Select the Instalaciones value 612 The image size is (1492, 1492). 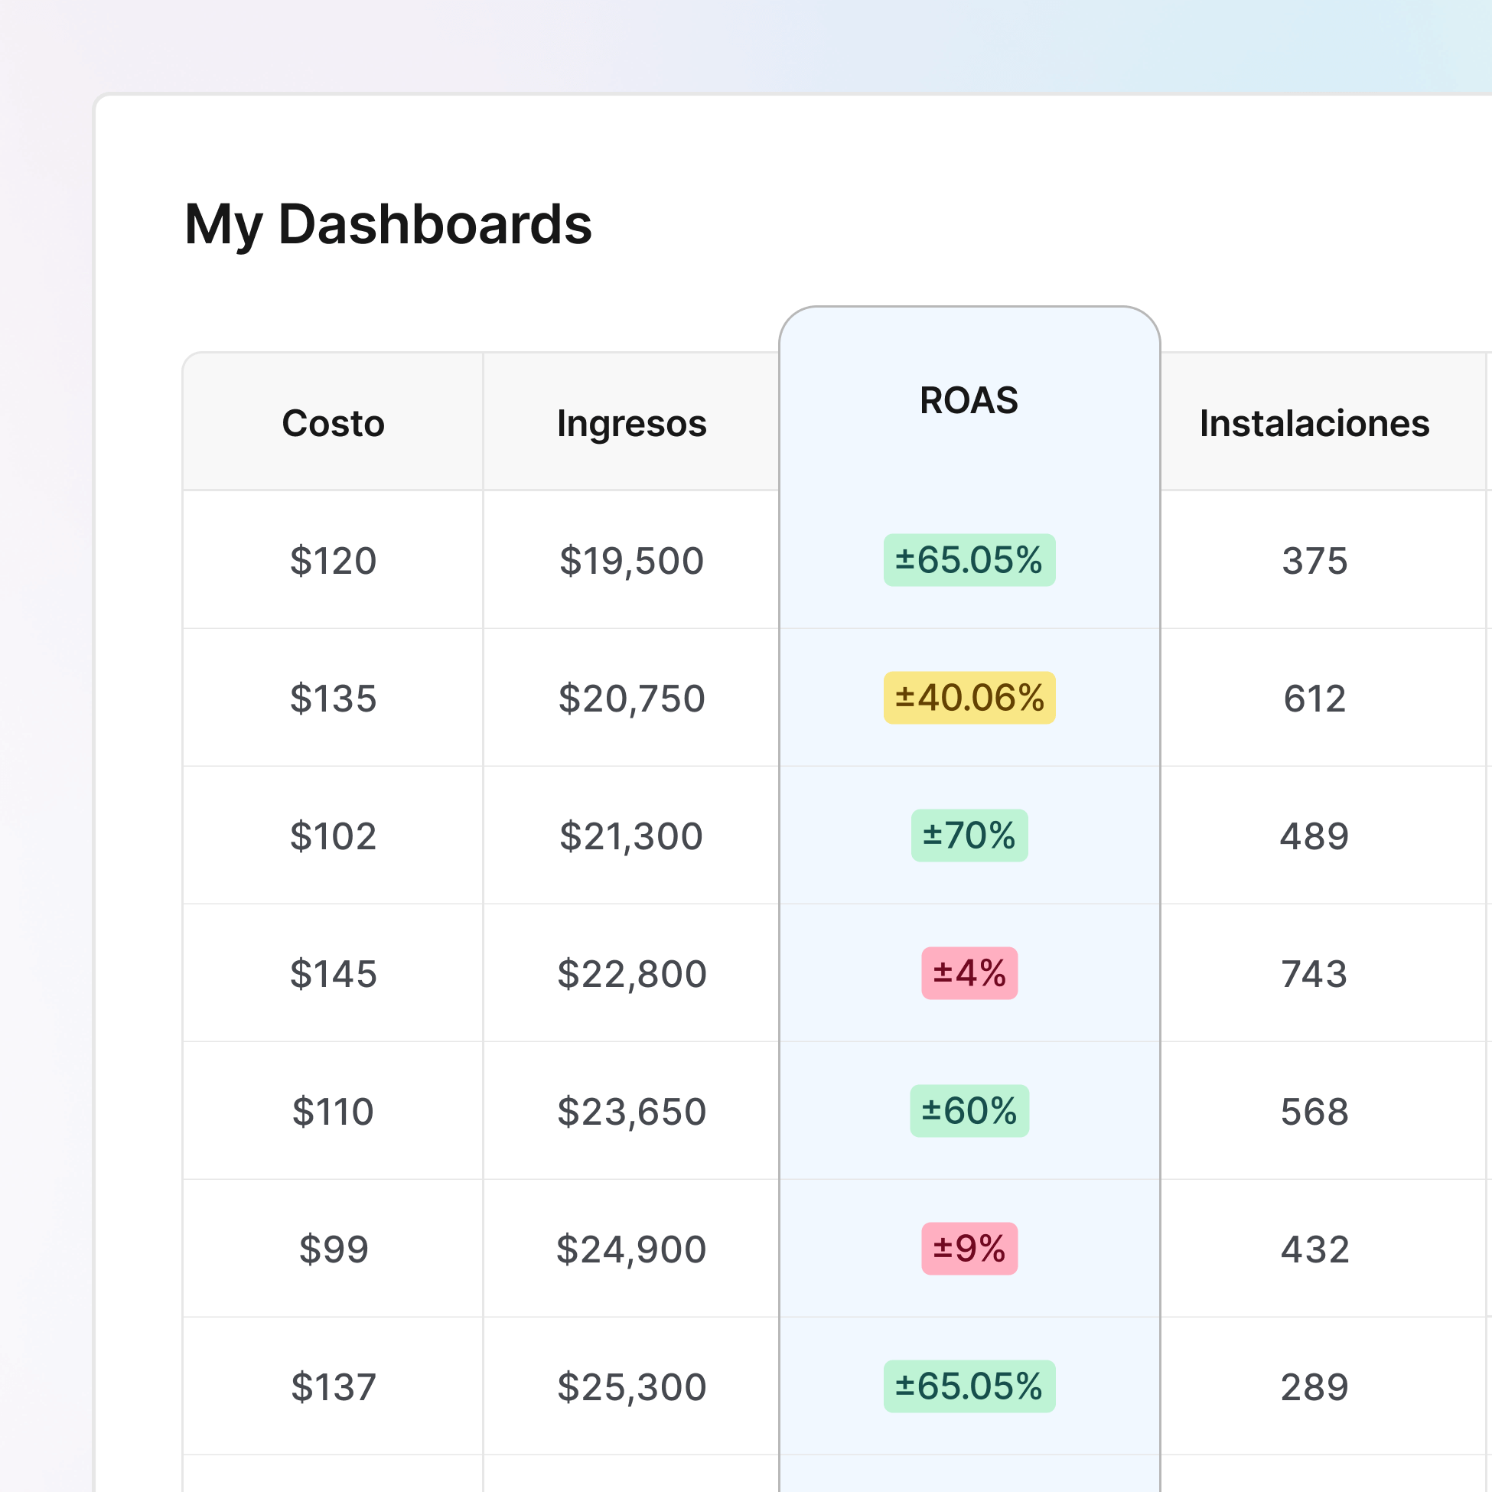pos(1314,698)
